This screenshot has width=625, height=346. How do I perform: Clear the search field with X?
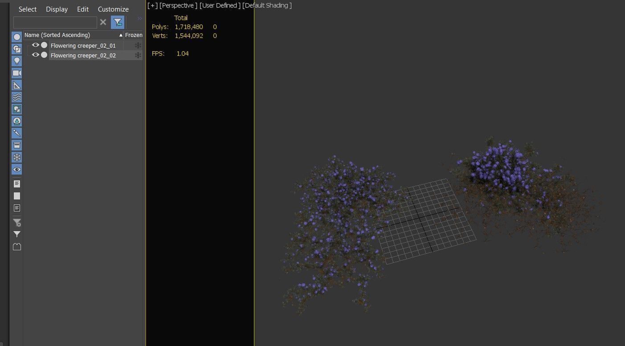pyautogui.click(x=103, y=22)
